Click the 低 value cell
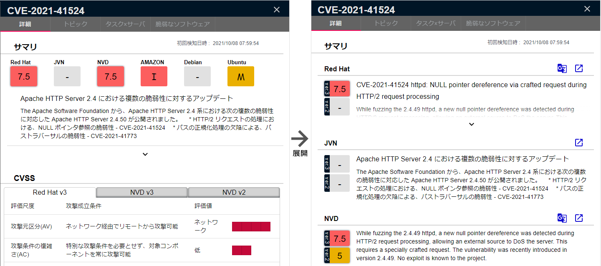The width and height of the screenshot is (601, 266). coord(197,250)
